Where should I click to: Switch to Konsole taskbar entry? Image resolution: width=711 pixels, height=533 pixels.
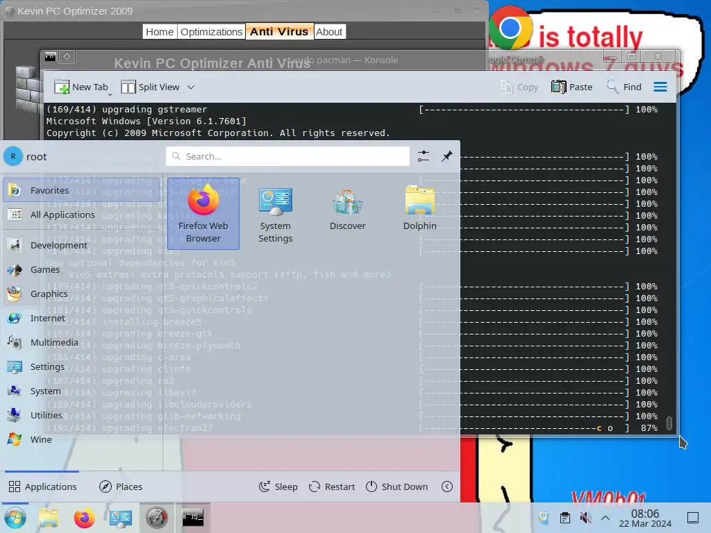[193, 518]
